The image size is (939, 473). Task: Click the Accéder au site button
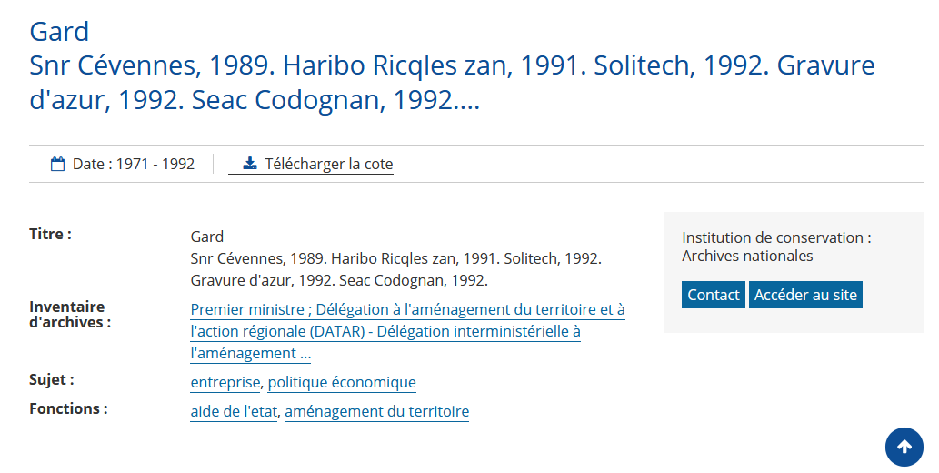coord(805,295)
